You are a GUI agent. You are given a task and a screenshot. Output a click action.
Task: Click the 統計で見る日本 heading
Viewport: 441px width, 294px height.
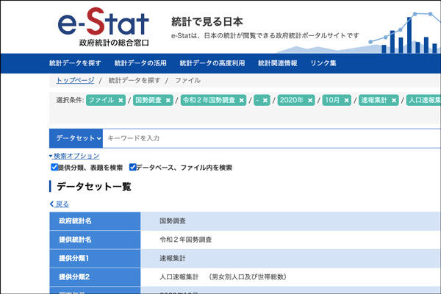tap(207, 21)
